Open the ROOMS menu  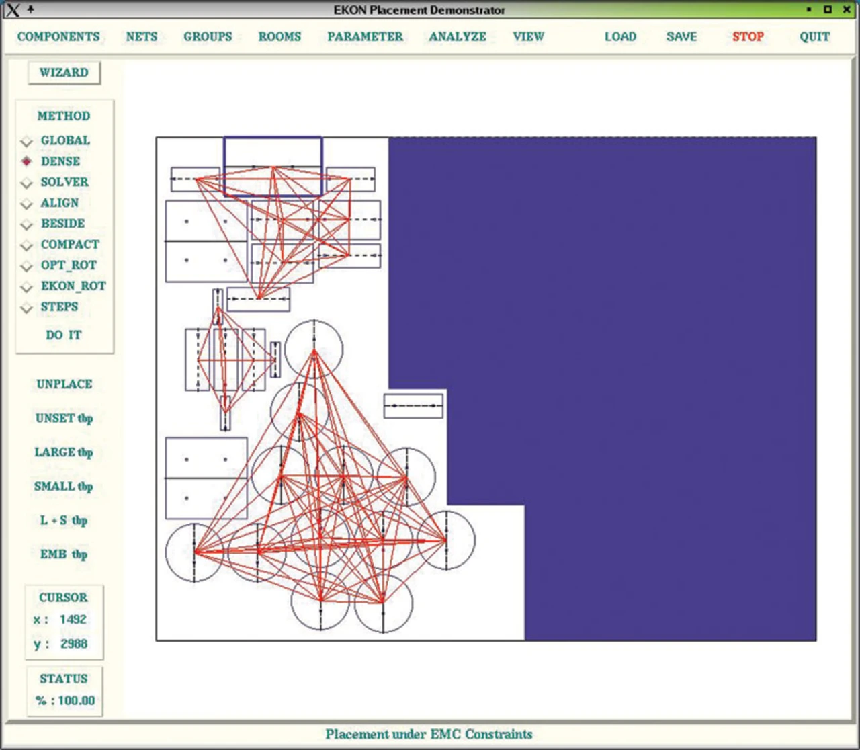[x=279, y=37]
